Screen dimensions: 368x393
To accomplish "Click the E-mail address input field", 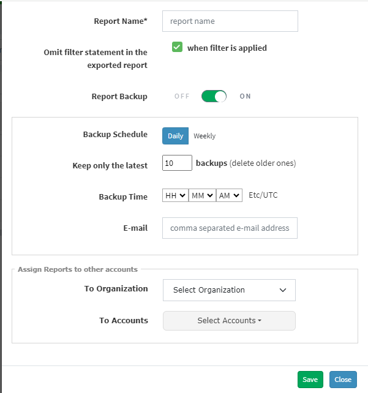I will pyautogui.click(x=230, y=228).
